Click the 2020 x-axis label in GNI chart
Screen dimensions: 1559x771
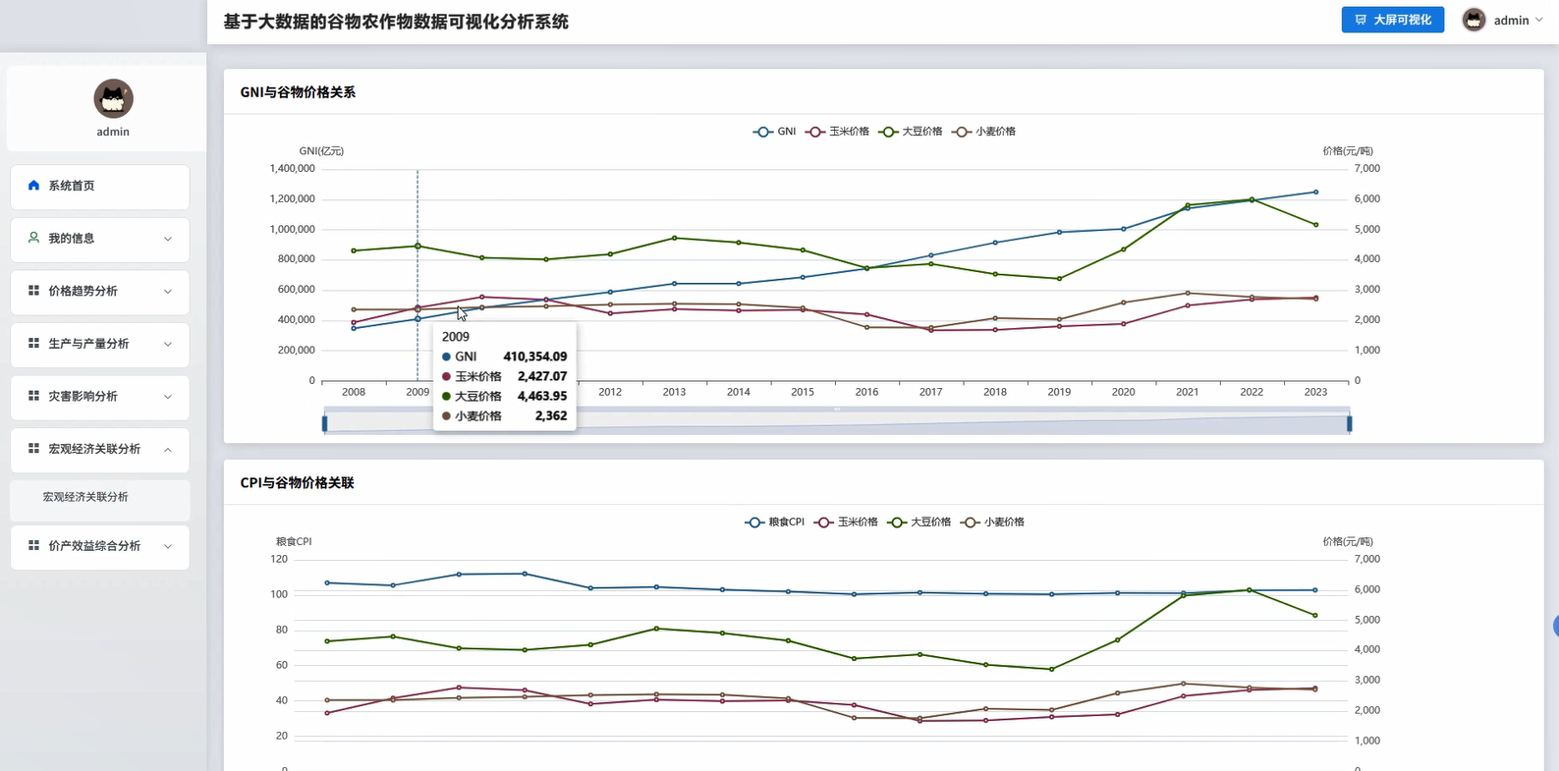pos(1123,392)
